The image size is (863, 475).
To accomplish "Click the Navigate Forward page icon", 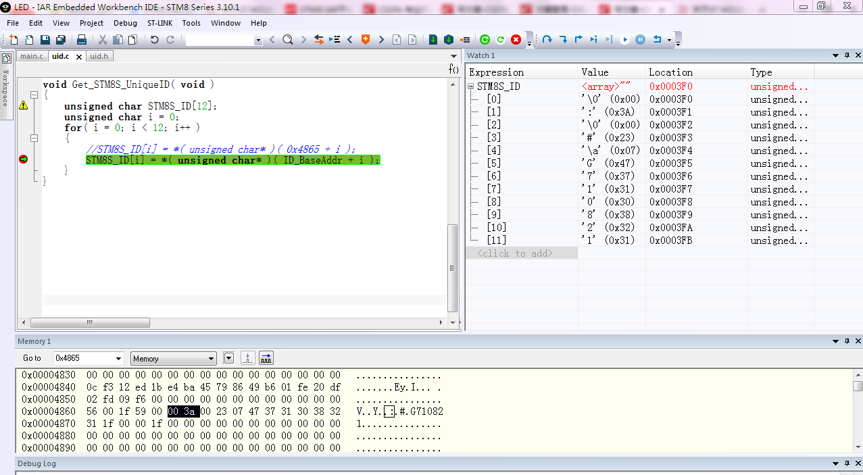I will [x=412, y=40].
